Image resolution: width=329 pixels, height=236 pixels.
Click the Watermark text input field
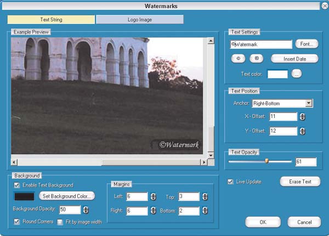click(261, 44)
